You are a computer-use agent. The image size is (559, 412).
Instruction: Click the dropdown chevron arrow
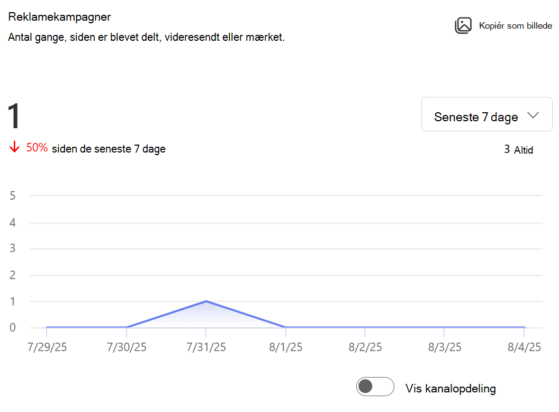pos(533,115)
